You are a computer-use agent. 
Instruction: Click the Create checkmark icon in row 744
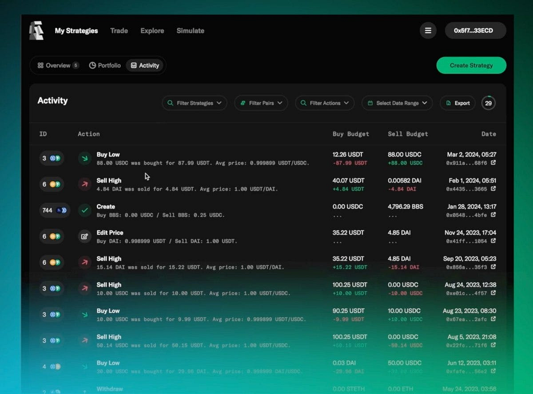(x=85, y=211)
